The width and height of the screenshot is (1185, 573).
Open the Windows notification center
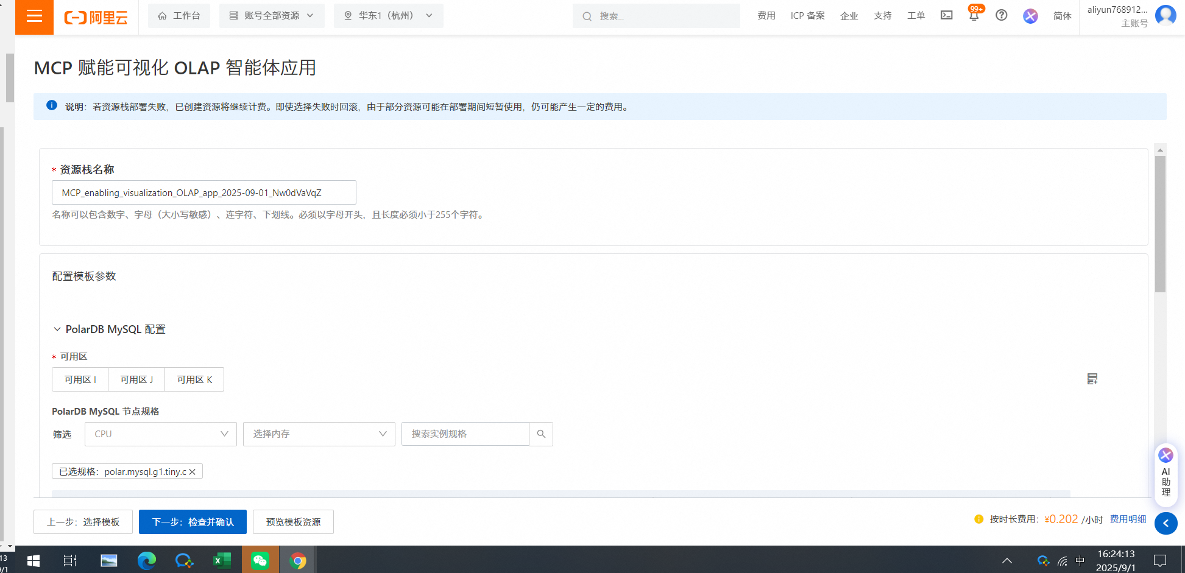(x=1160, y=561)
